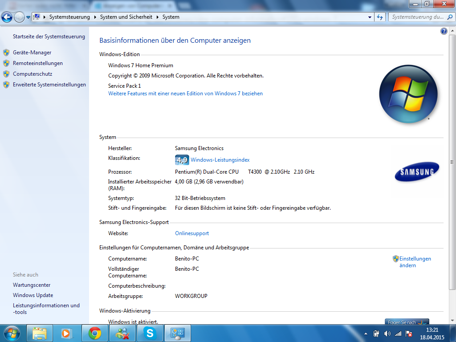The width and height of the screenshot is (456, 342).
Task: Open Wartungscenter
Action: (x=32, y=285)
